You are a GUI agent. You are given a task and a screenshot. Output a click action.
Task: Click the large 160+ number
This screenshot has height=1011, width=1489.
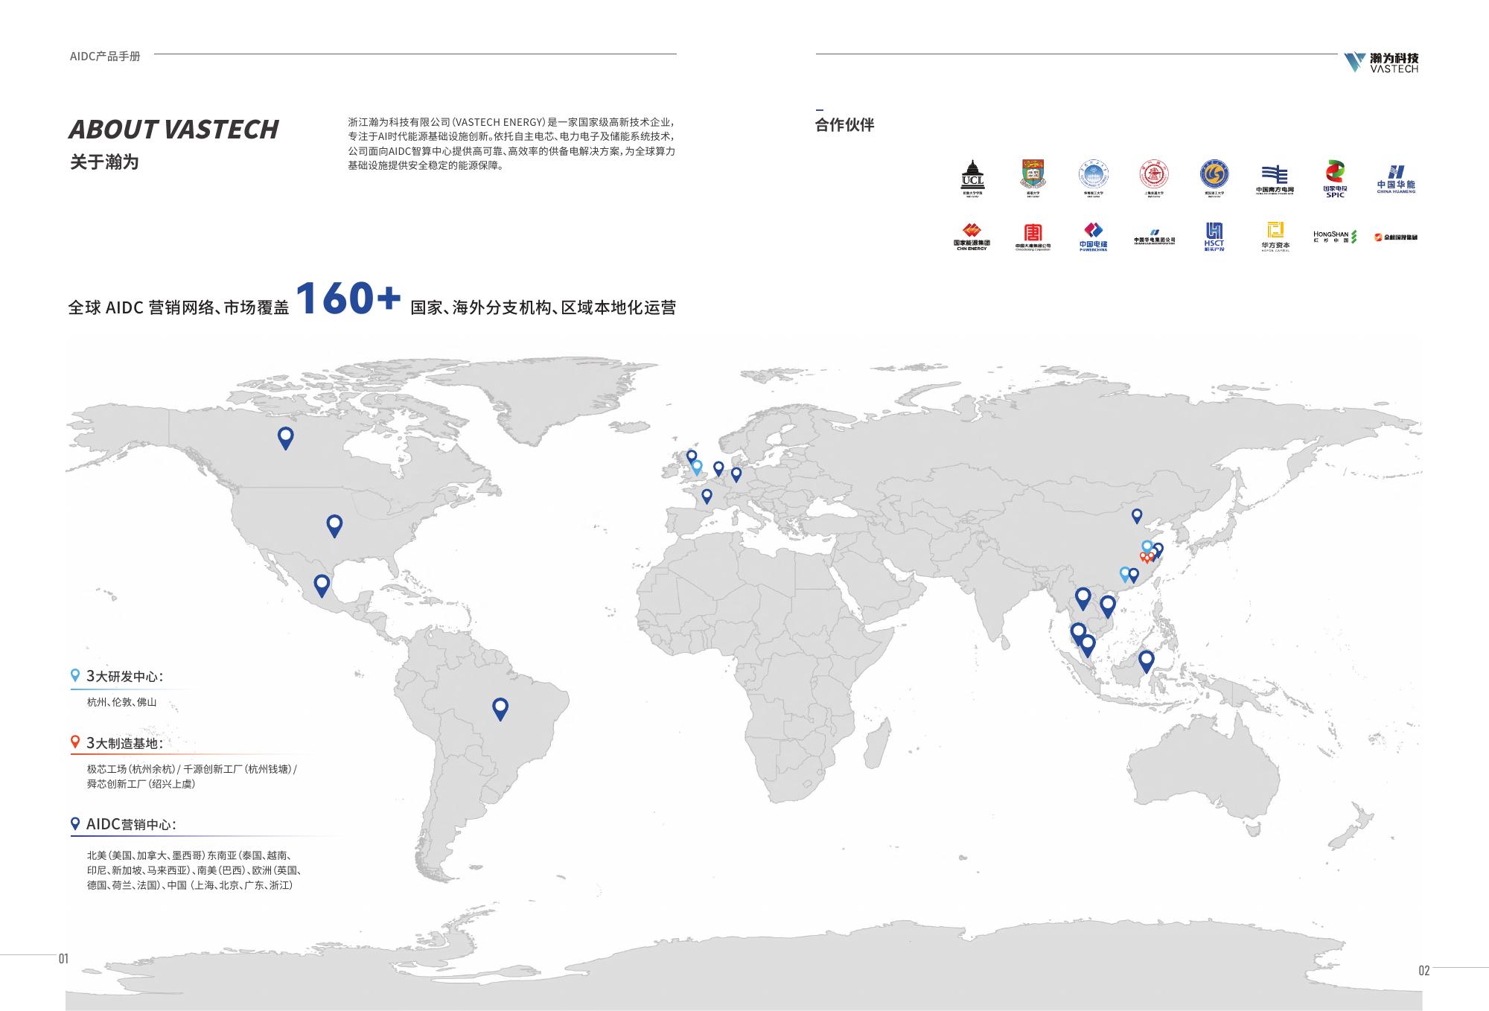click(x=348, y=298)
